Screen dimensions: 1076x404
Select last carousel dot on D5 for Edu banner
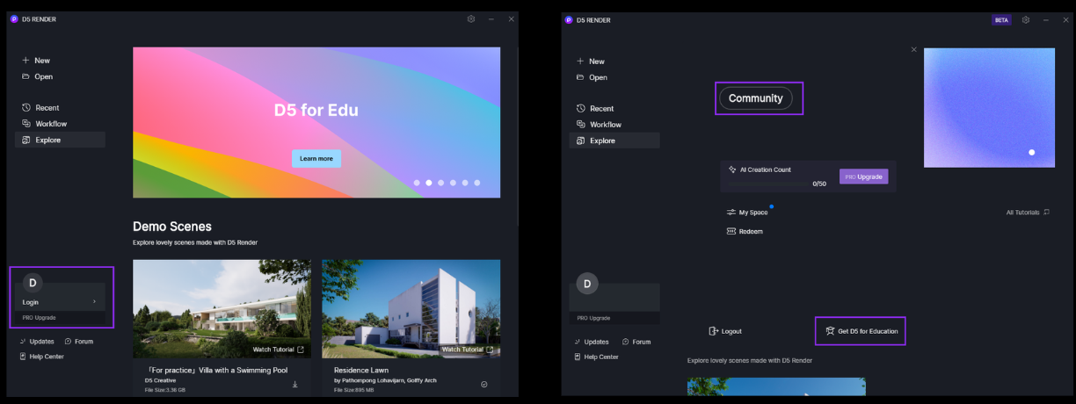477,183
